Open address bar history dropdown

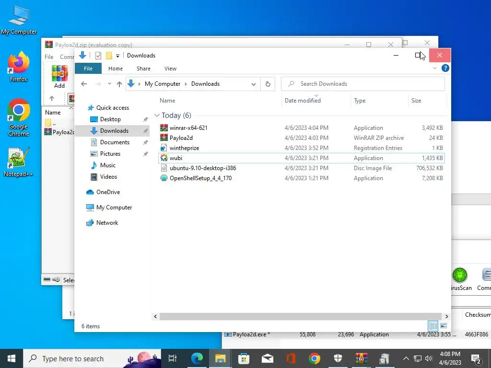(x=254, y=84)
